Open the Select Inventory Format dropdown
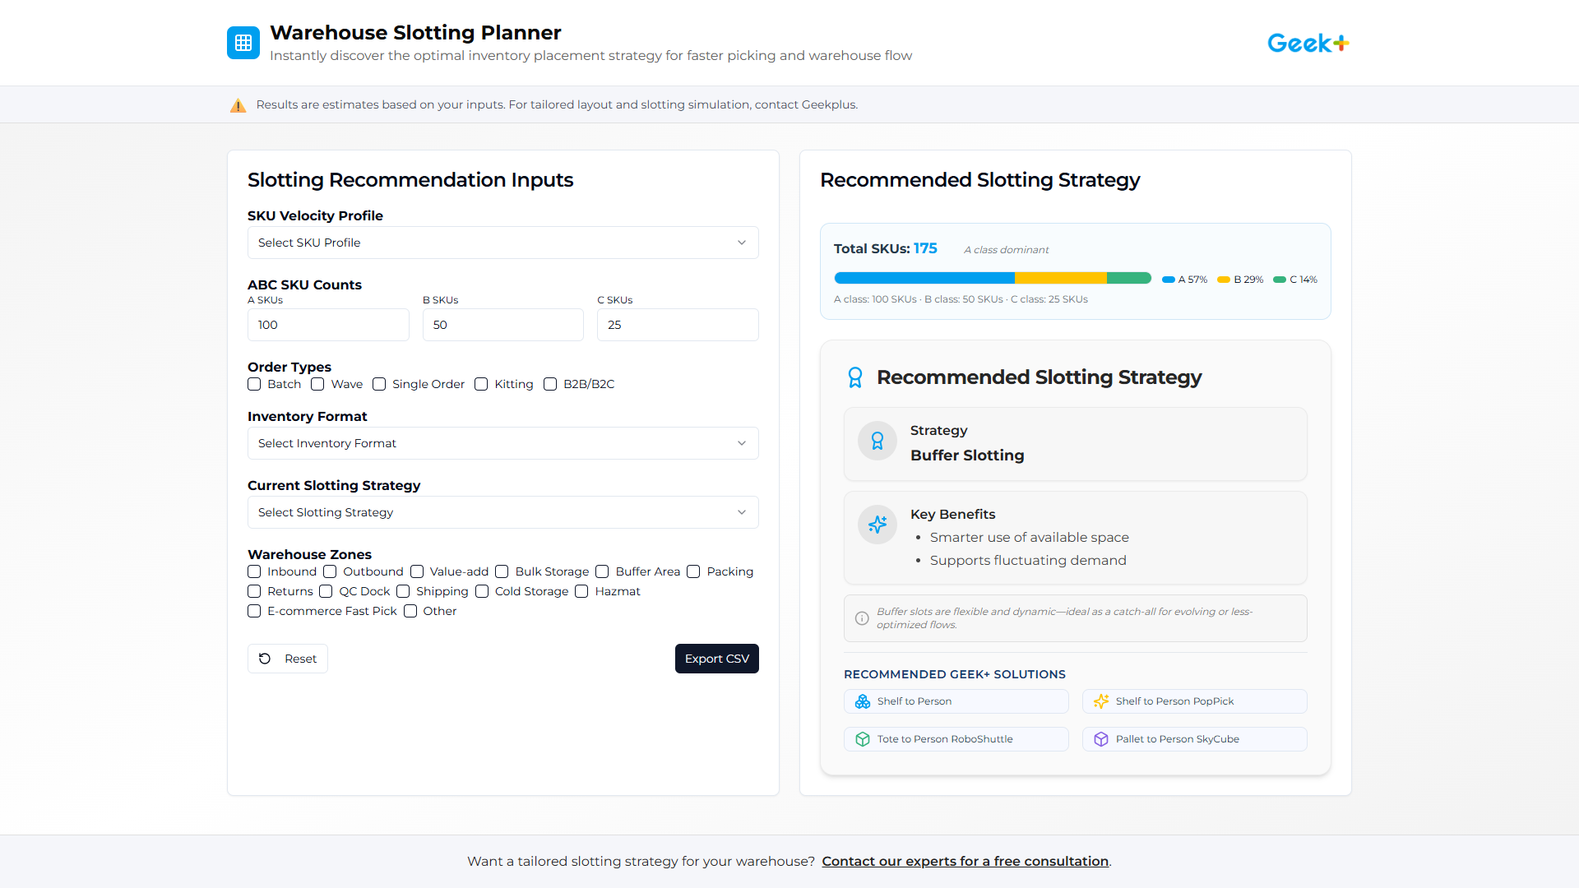 click(502, 443)
